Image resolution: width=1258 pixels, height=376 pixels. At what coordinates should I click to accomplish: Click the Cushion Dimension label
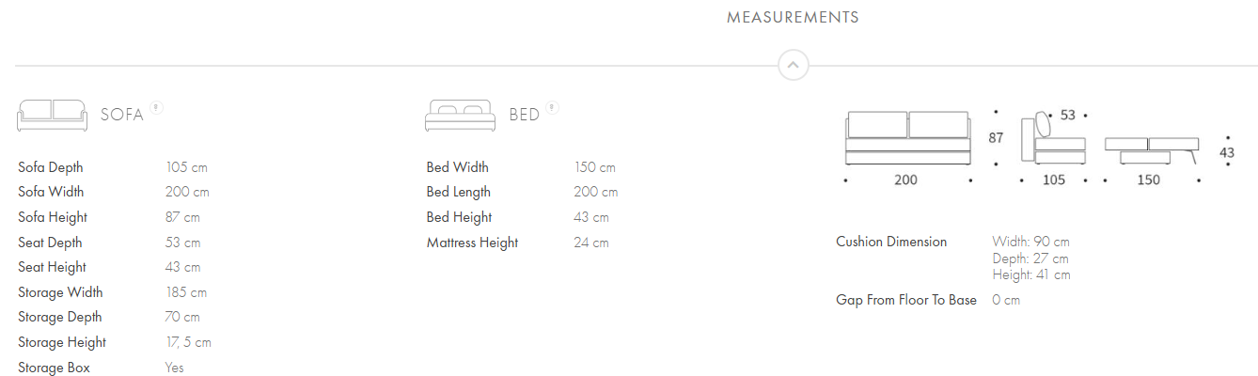(x=891, y=242)
